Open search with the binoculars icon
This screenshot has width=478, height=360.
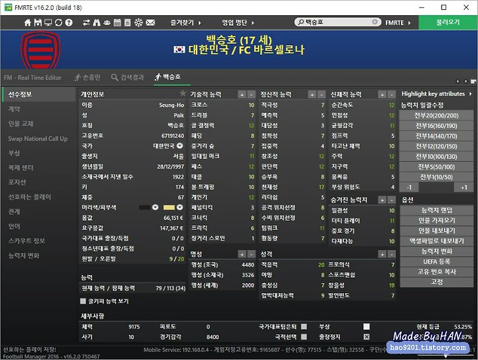(x=97, y=23)
